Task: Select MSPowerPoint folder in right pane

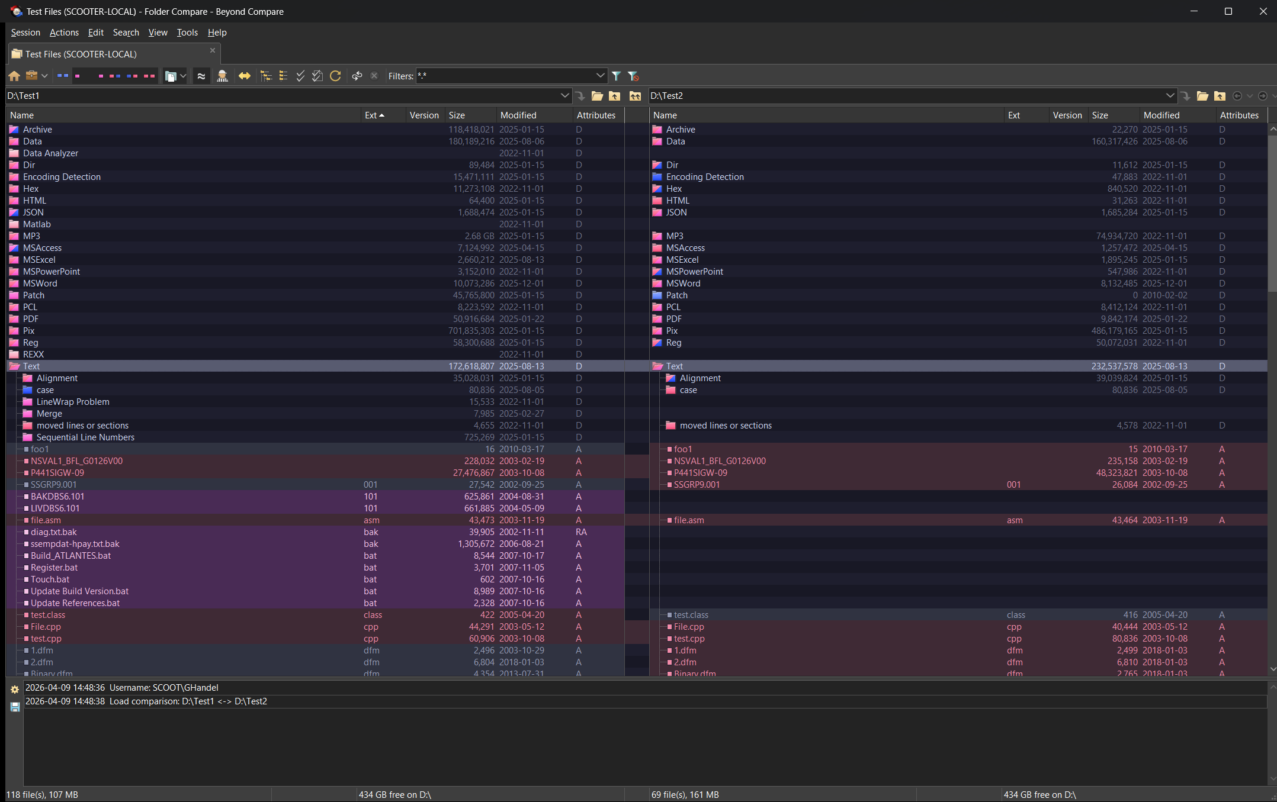Action: [958, 272]
